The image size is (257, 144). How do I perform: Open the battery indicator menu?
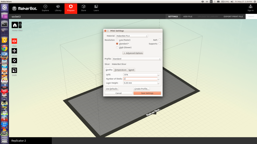click(225, 2)
